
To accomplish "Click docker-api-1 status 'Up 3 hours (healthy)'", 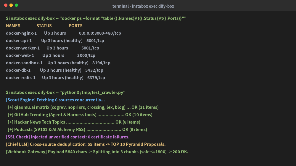I will (62, 41).
